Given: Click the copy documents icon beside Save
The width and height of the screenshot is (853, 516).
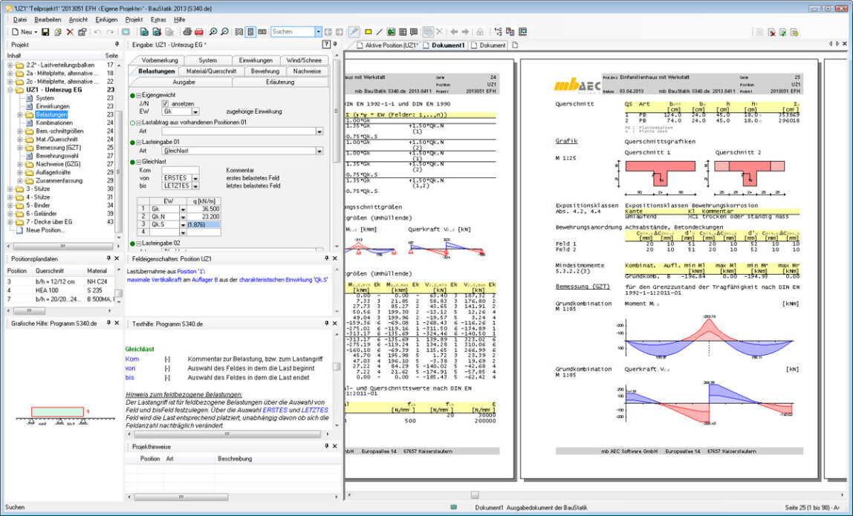Looking at the screenshot, I should tap(58, 32).
